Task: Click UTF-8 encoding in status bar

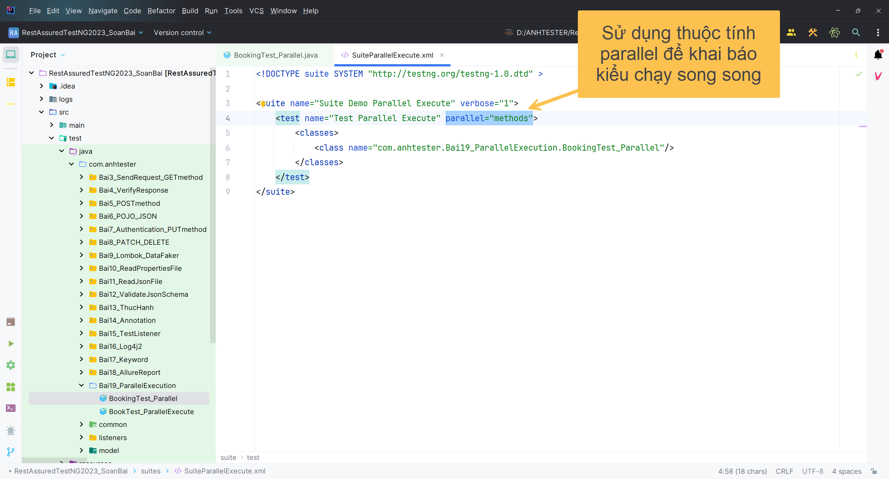Action: [x=813, y=471]
